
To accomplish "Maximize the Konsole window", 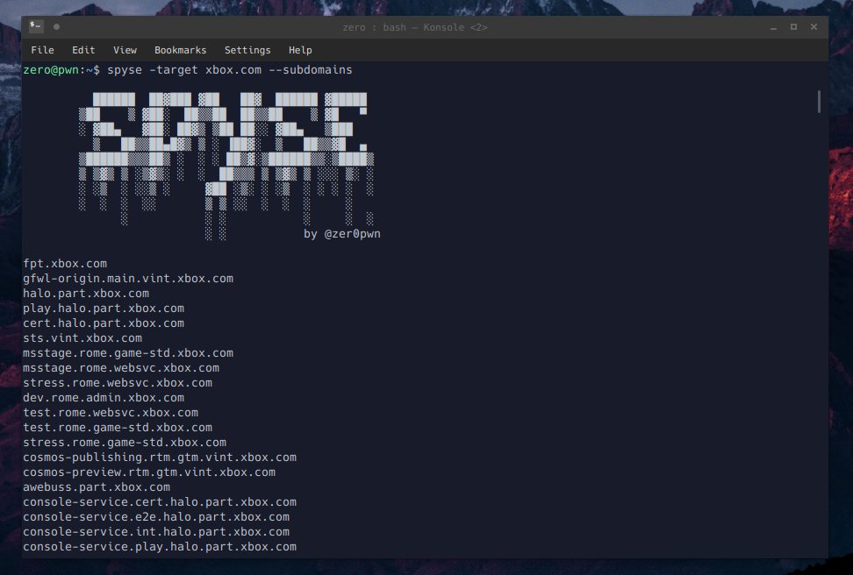I will coord(793,26).
